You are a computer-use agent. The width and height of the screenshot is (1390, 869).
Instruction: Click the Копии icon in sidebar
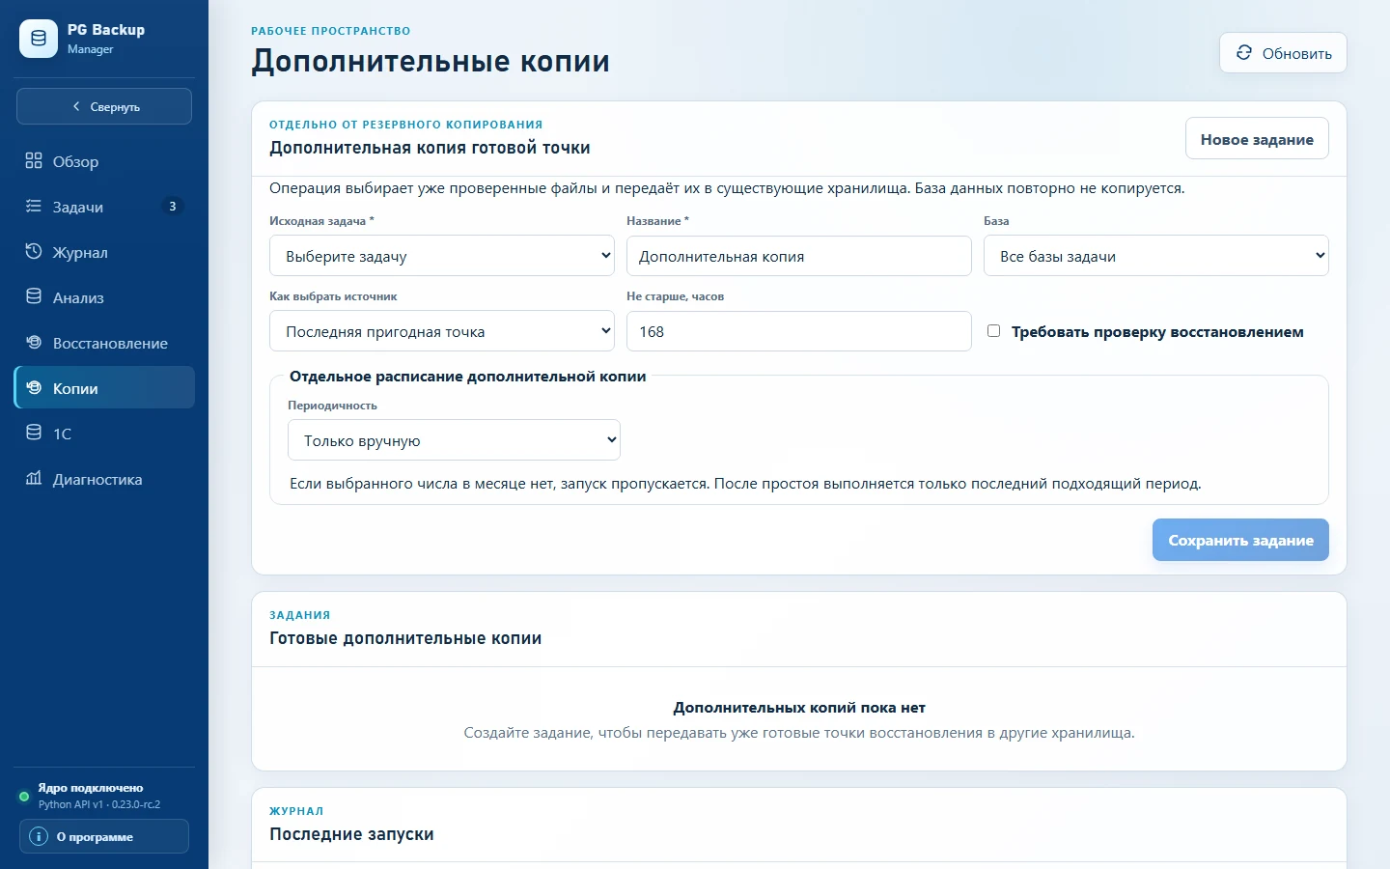(x=34, y=387)
